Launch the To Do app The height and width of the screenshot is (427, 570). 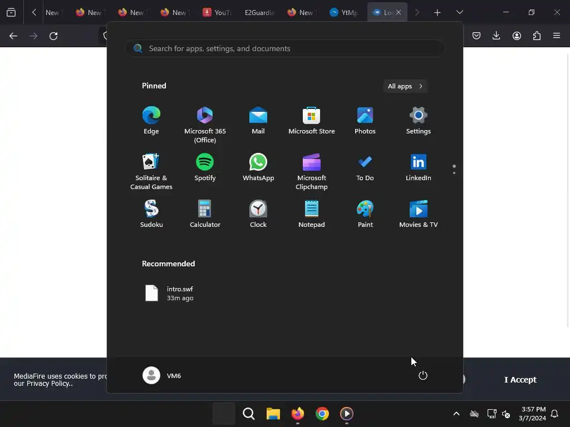pyautogui.click(x=365, y=167)
